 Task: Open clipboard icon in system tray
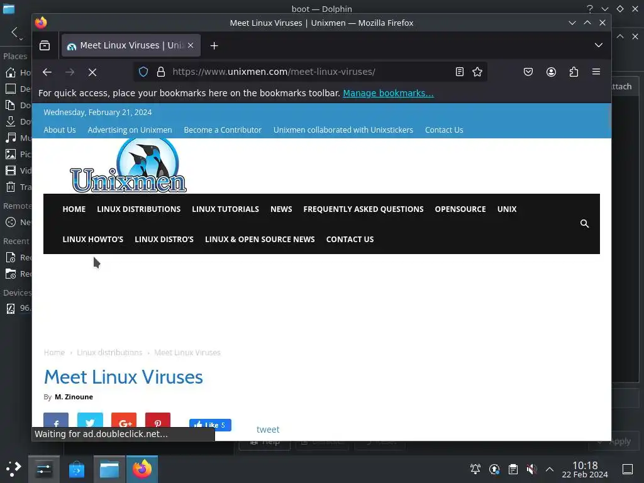(513, 469)
